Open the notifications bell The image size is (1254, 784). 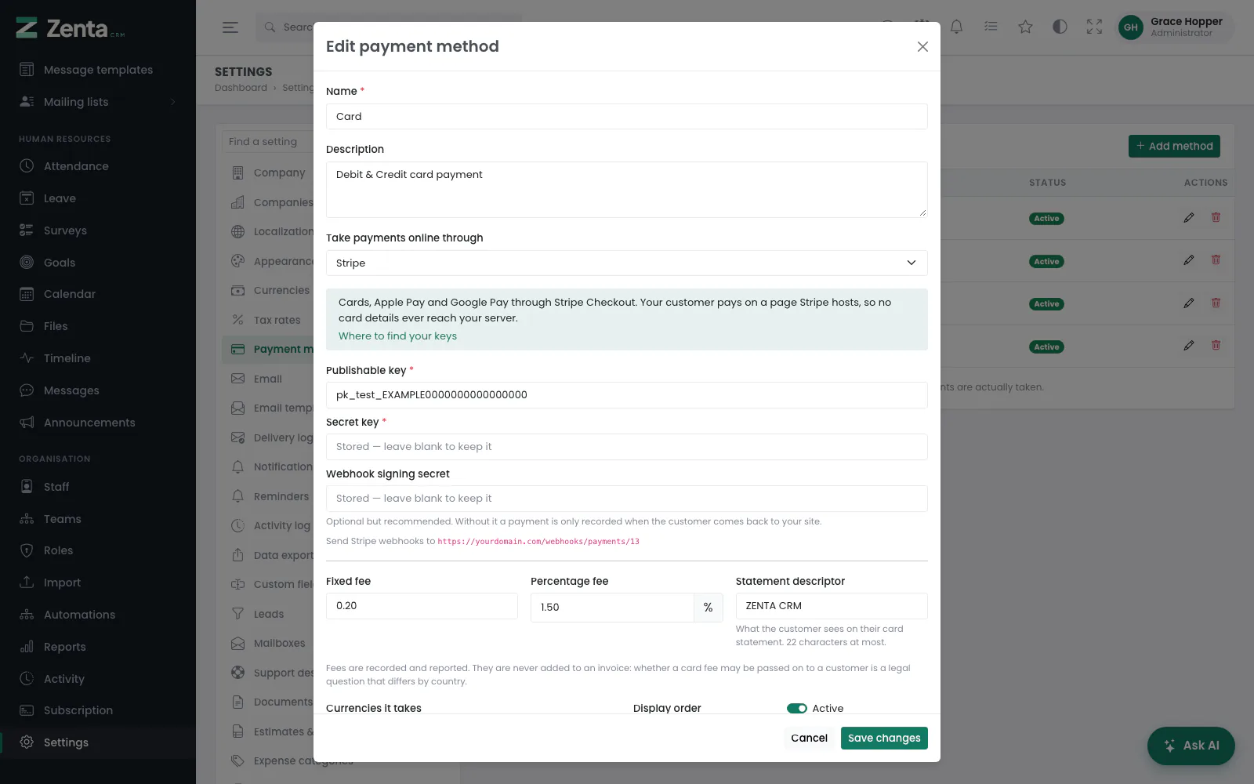pos(956,27)
